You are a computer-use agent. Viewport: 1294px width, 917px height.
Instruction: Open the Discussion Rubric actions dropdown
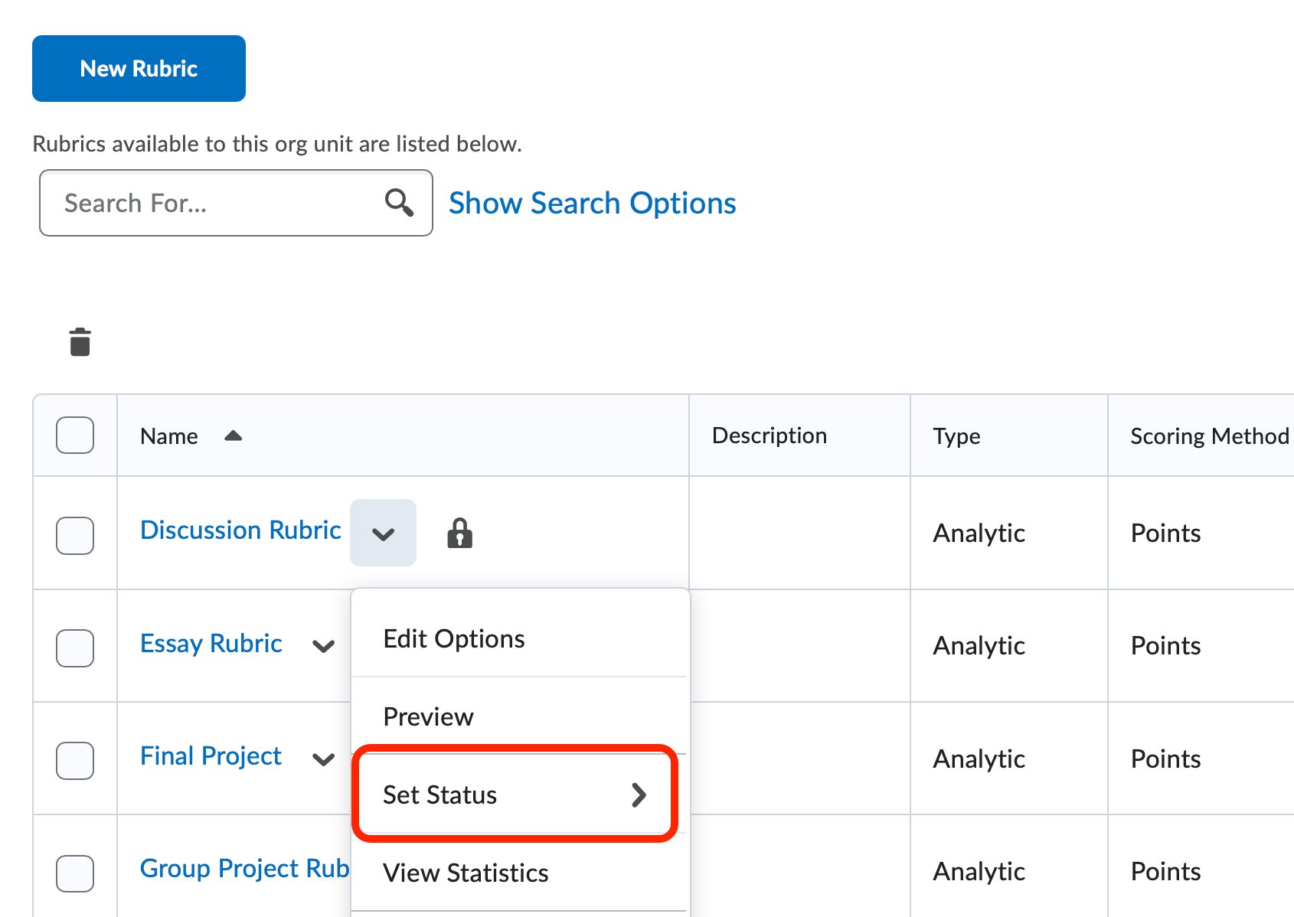tap(383, 533)
